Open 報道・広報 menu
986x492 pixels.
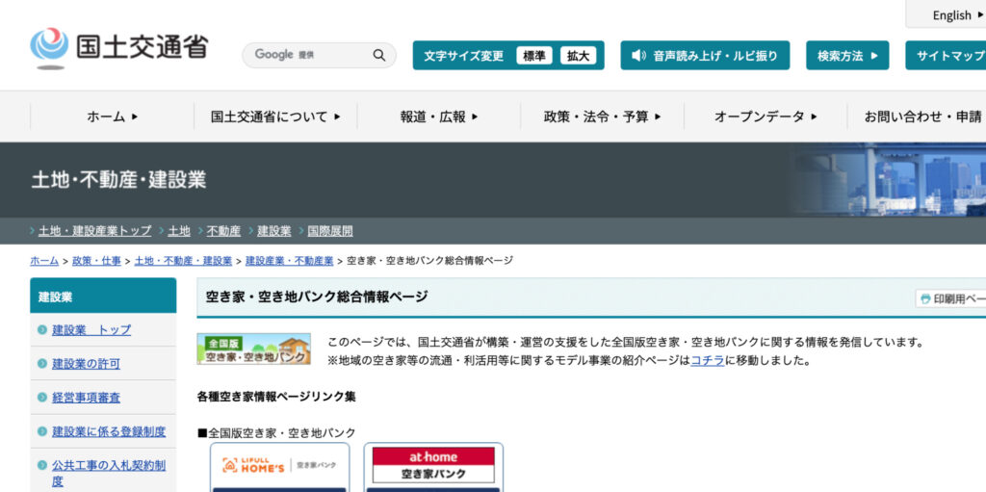click(x=439, y=117)
